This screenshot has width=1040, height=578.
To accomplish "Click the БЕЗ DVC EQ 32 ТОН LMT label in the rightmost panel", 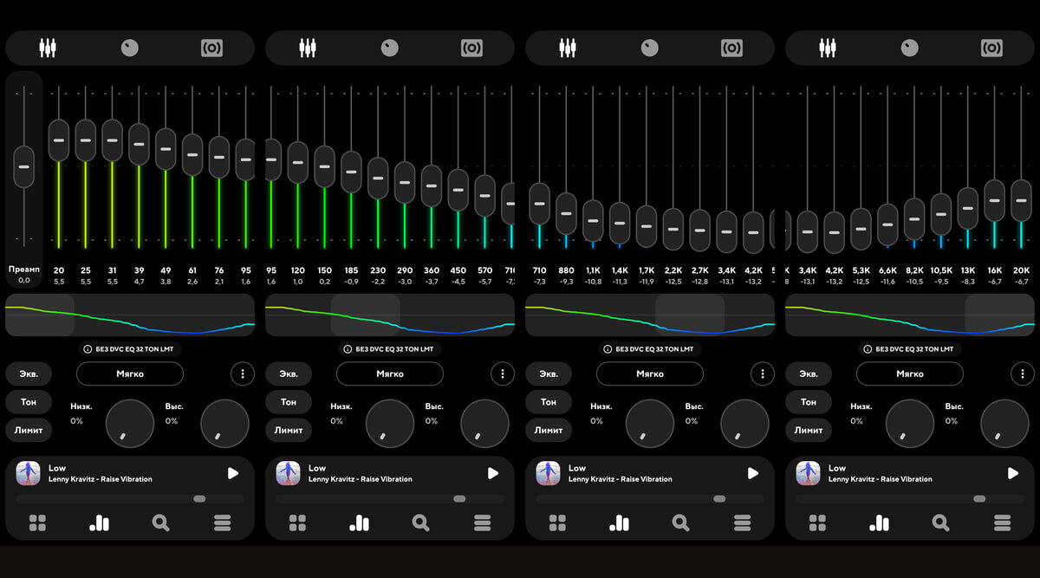I will (x=914, y=349).
